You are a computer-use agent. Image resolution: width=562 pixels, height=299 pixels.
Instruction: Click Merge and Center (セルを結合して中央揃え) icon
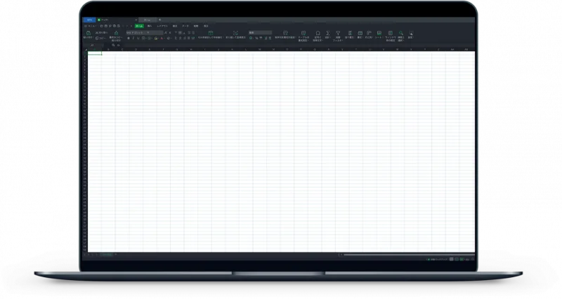(x=211, y=32)
